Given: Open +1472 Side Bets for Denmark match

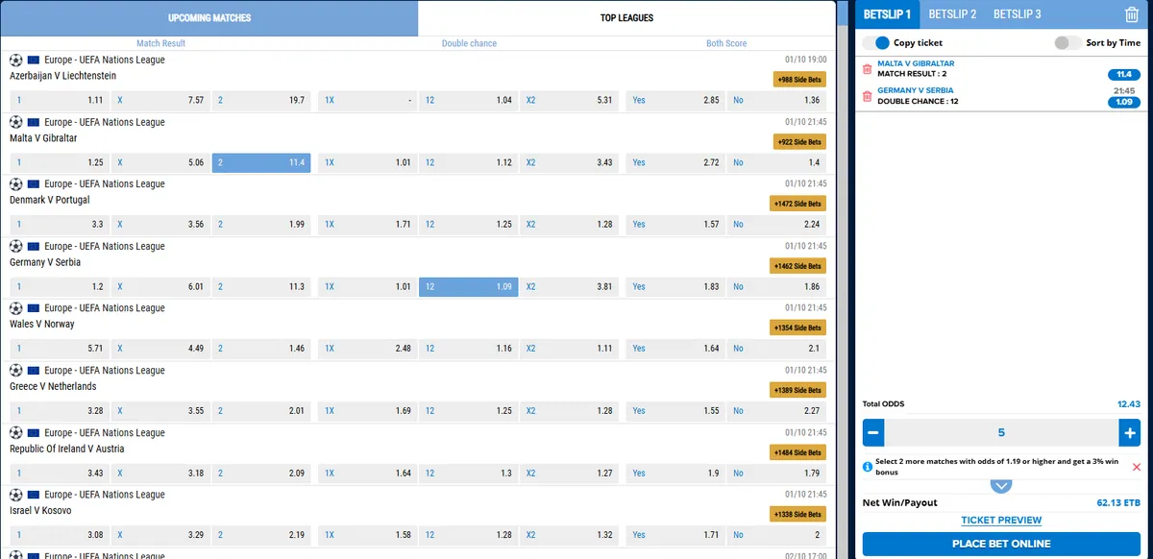Looking at the screenshot, I should click(x=797, y=204).
